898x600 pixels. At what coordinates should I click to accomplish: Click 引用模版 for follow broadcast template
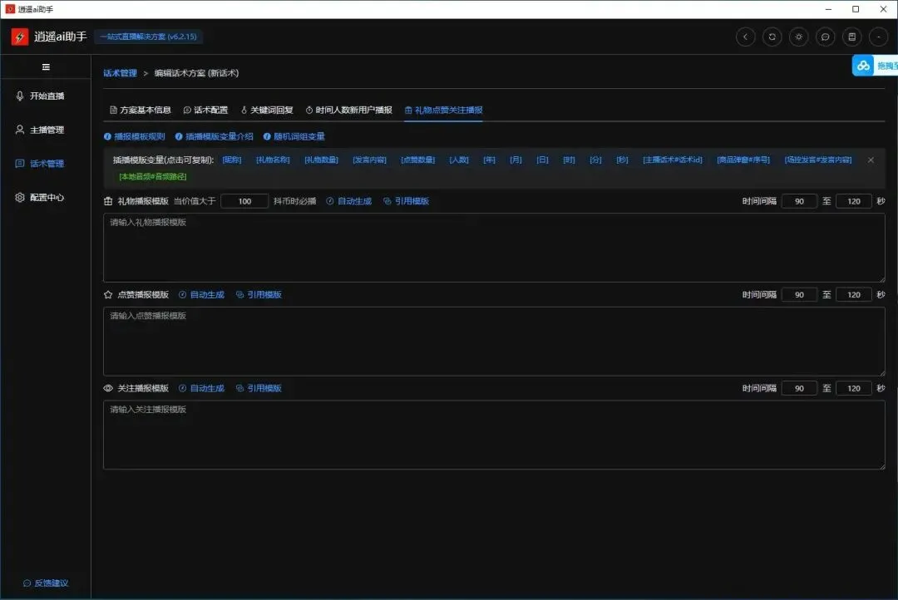pyautogui.click(x=259, y=388)
